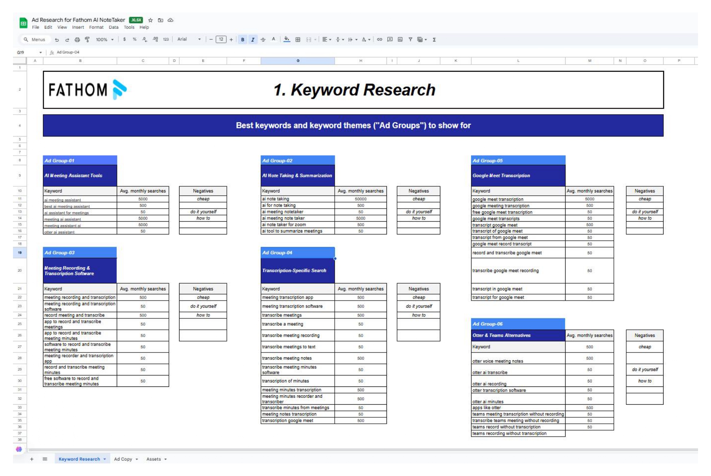
Task: Click the Google Sheets home icon
Action: 23,23
